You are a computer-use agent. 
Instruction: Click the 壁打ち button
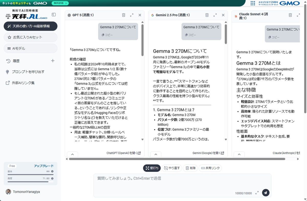(152, 168)
